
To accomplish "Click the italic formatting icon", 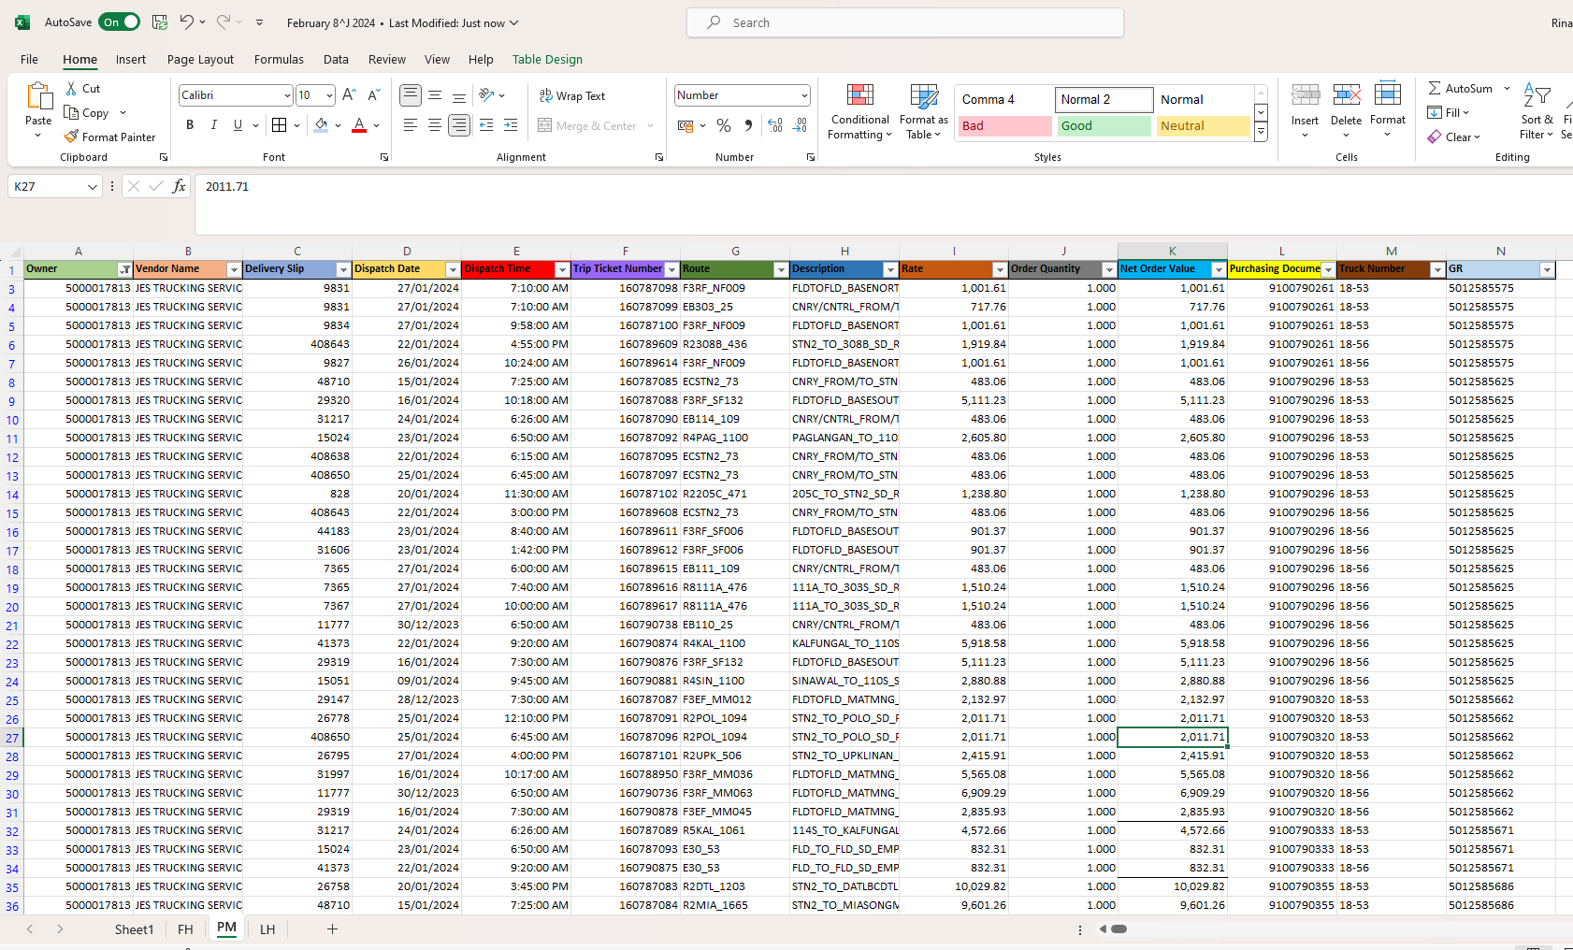I will pyautogui.click(x=213, y=125).
